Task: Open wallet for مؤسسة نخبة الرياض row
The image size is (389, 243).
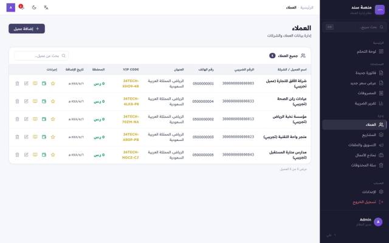Action: (x=44, y=119)
